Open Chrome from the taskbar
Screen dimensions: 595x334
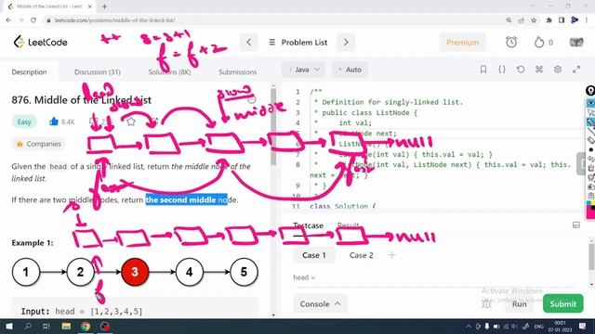(86, 326)
